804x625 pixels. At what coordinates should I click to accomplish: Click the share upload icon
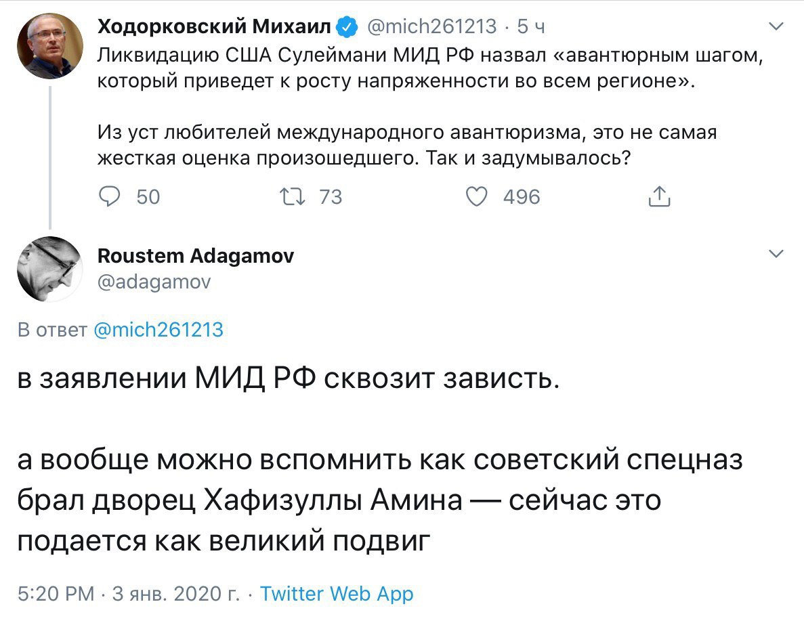click(659, 196)
